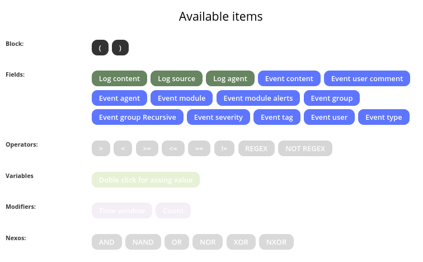Viewport: 423px width, 262px height.
Task: Add the Log content field
Action: pyautogui.click(x=119, y=78)
